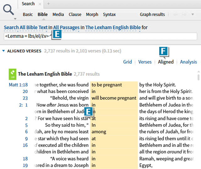Viewport: 201px width, 169px height.
Task: Click the Lexham English Bible green icon
Action: point(12,74)
